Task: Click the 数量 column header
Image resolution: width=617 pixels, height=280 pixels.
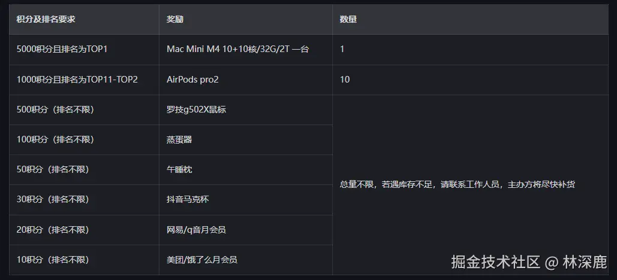Action: (x=348, y=19)
